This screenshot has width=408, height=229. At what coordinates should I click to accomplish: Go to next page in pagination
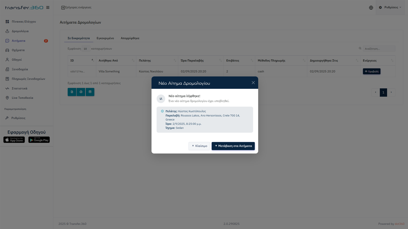point(391,92)
